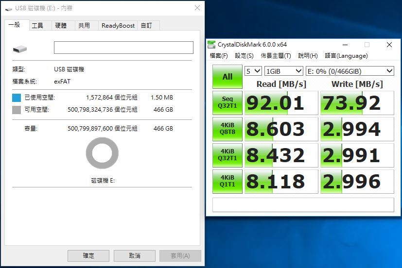The width and height of the screenshot is (402, 268).
Task: Start the 4KiB Q1T1 test
Action: 227,181
